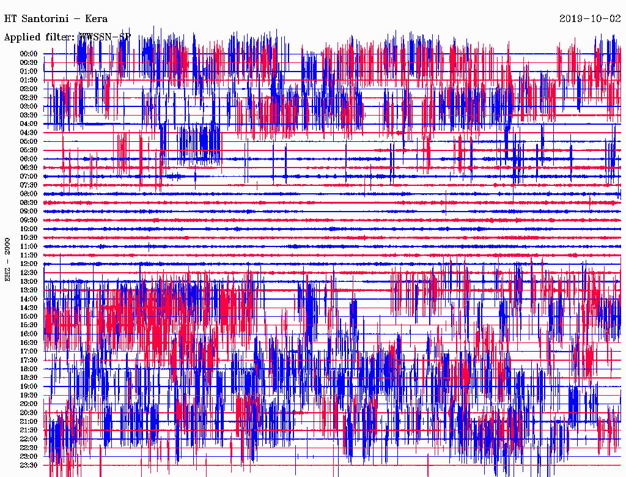Select the 19:00 time label
This screenshot has width=626, height=477.
click(x=29, y=386)
